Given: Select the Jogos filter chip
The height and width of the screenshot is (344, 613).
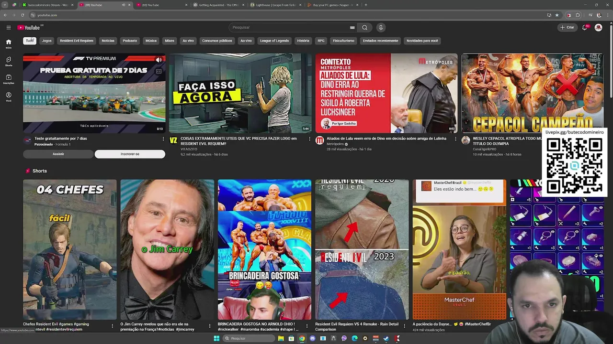Looking at the screenshot, I should [46, 41].
